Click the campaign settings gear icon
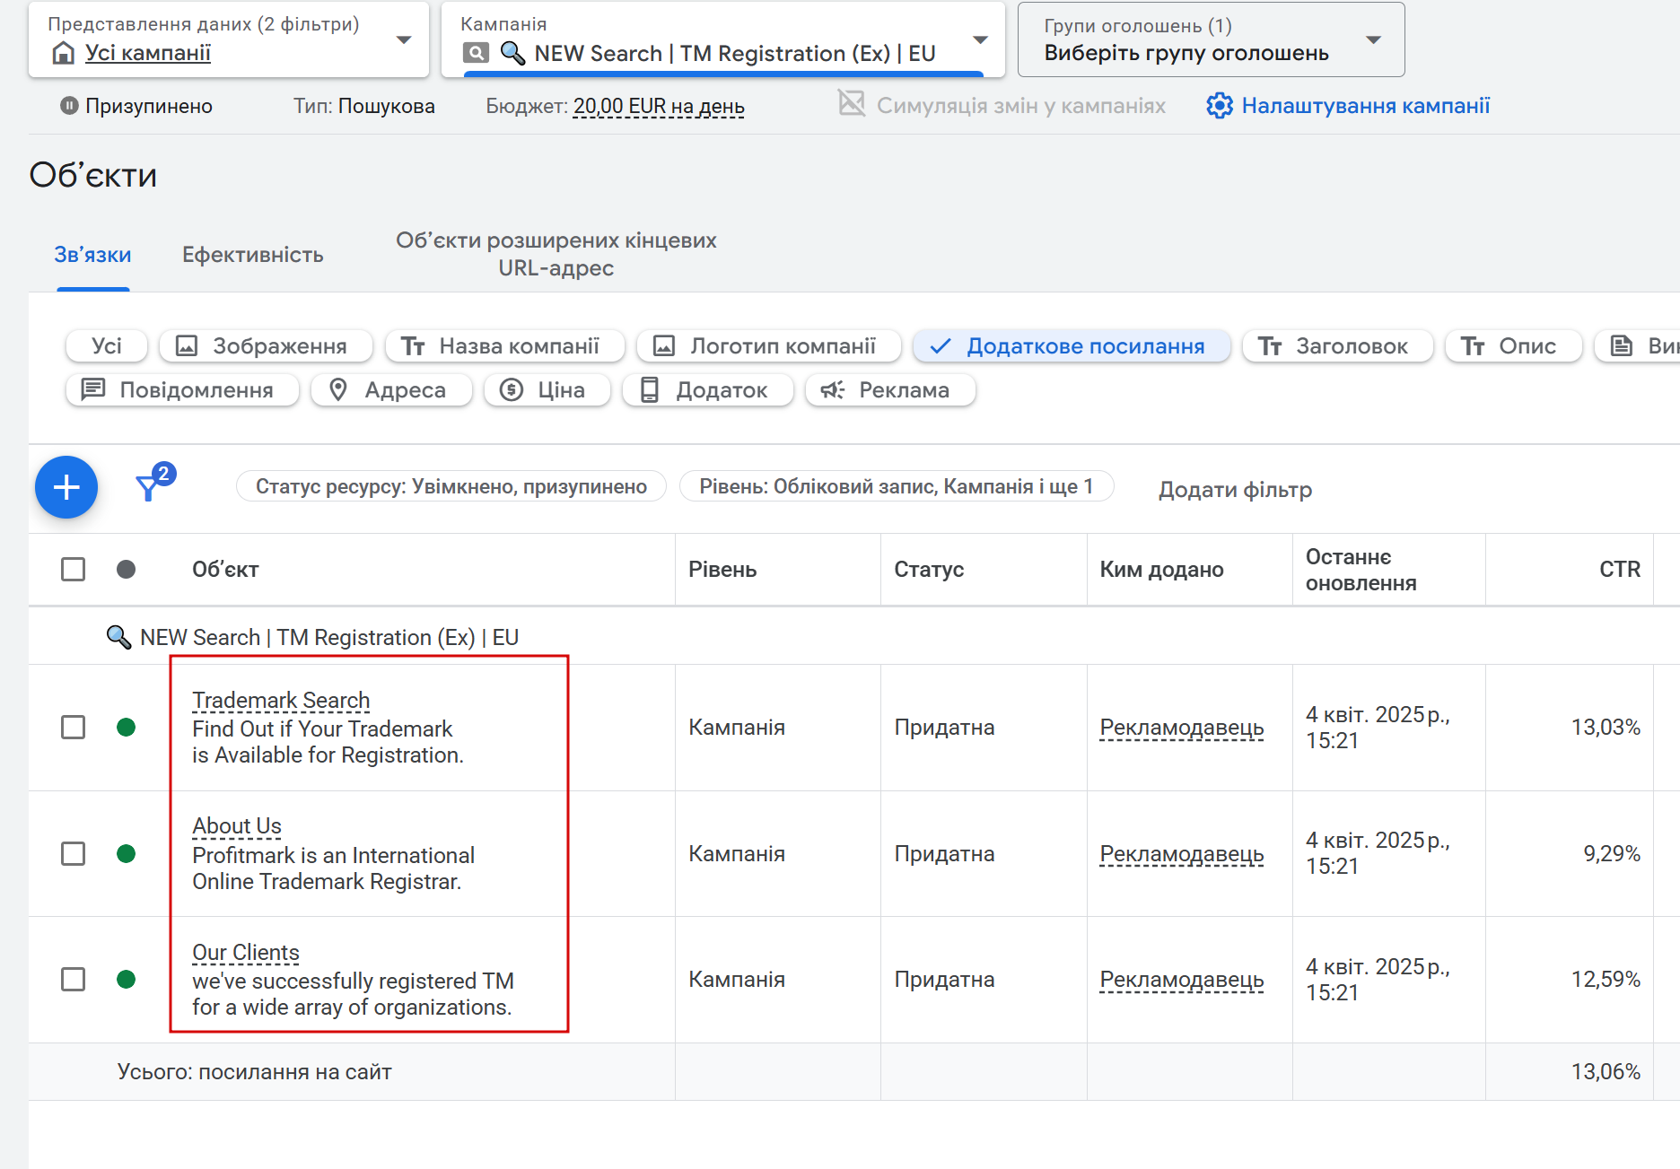The height and width of the screenshot is (1169, 1680). tap(1219, 106)
